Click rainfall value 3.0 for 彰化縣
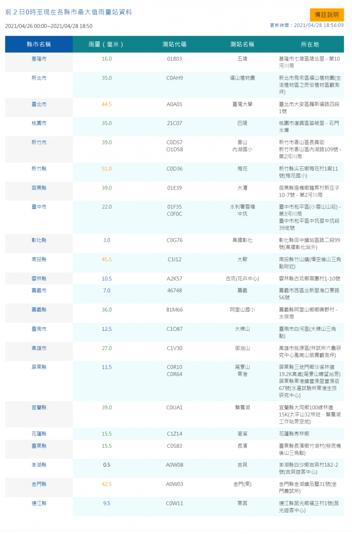The height and width of the screenshot is (534, 352). (x=106, y=240)
